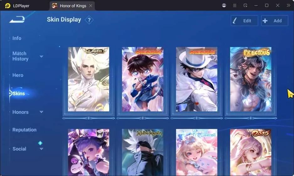Click the LDPlayer resize window icon
Viewport: 294px width, 176px height.
click(x=245, y=5)
